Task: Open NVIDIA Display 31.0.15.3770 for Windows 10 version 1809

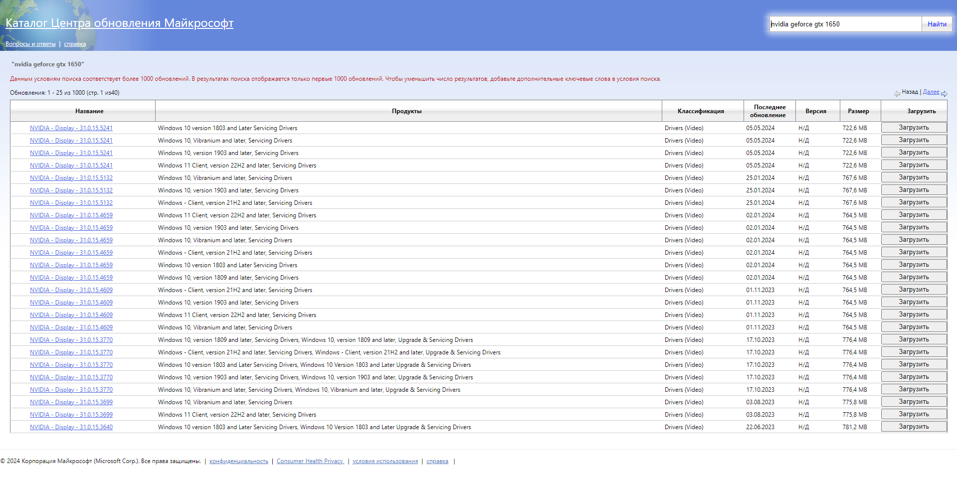Action: (71, 340)
